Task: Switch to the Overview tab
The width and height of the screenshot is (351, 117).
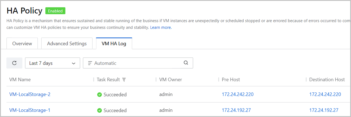Action: [22, 43]
